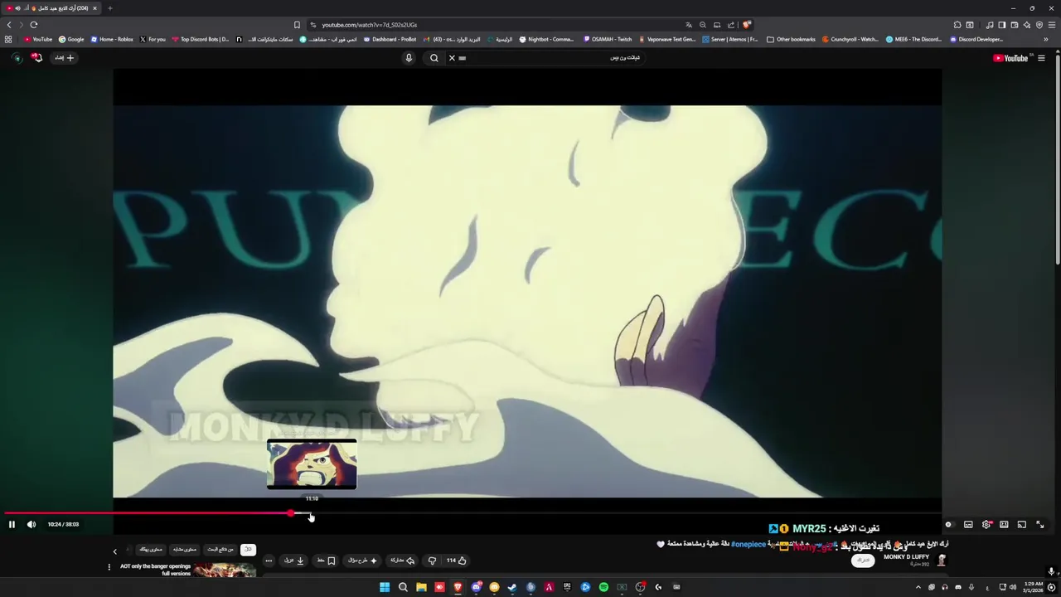This screenshot has height=597, width=1061.
Task: Open Home - Roblox bookmark
Action: (112, 39)
